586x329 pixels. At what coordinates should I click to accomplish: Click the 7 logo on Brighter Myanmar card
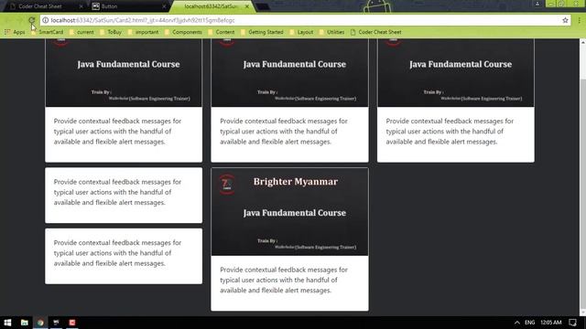[x=226, y=184]
